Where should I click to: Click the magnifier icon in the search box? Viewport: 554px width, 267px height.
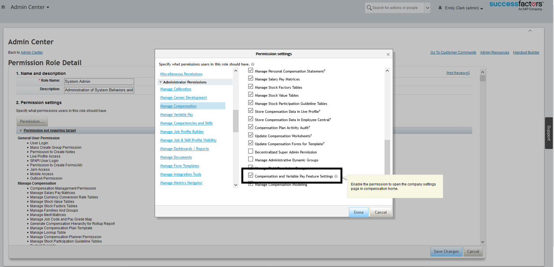click(x=369, y=8)
